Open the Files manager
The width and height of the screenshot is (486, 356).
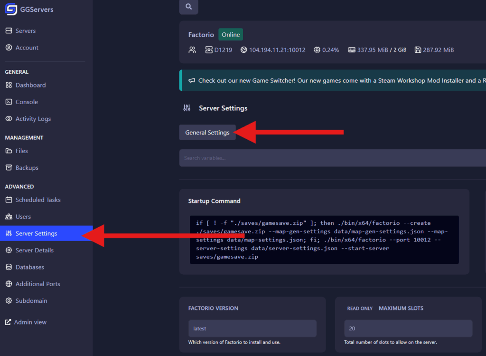[21, 151]
